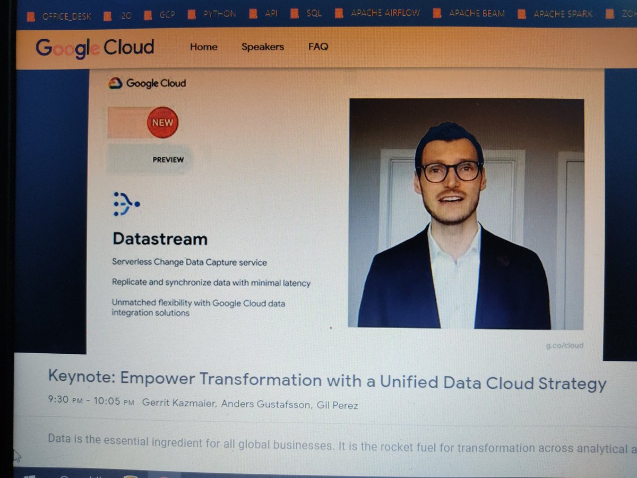
Task: Click the red NEW badge on slide
Action: pyautogui.click(x=162, y=122)
